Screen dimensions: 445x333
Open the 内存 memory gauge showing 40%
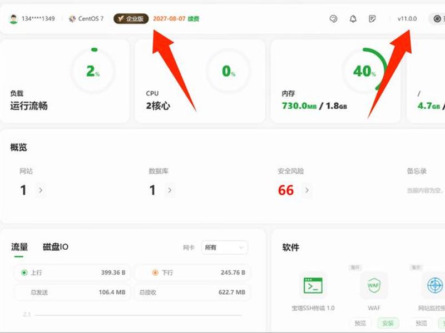click(x=364, y=70)
